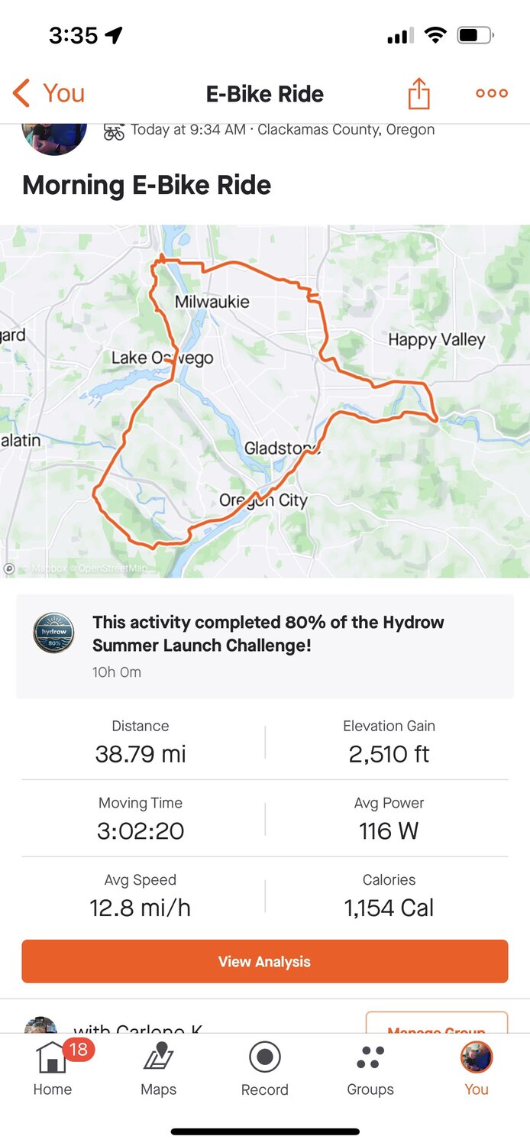This screenshot has height=1146, width=530.
Task: Tap the Groups dots icon
Action: point(370,1057)
